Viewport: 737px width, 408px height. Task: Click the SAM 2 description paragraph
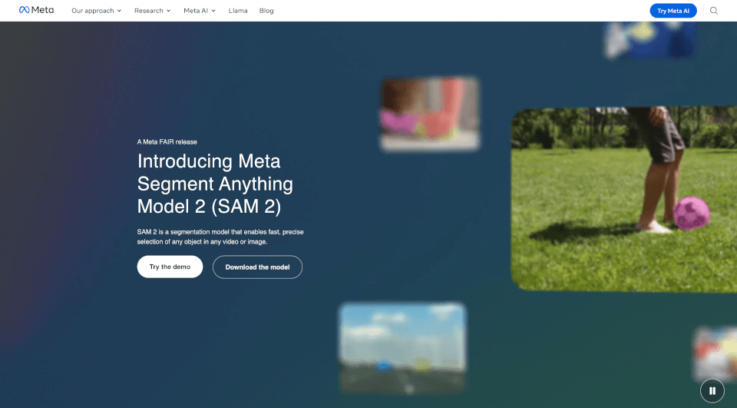220,237
